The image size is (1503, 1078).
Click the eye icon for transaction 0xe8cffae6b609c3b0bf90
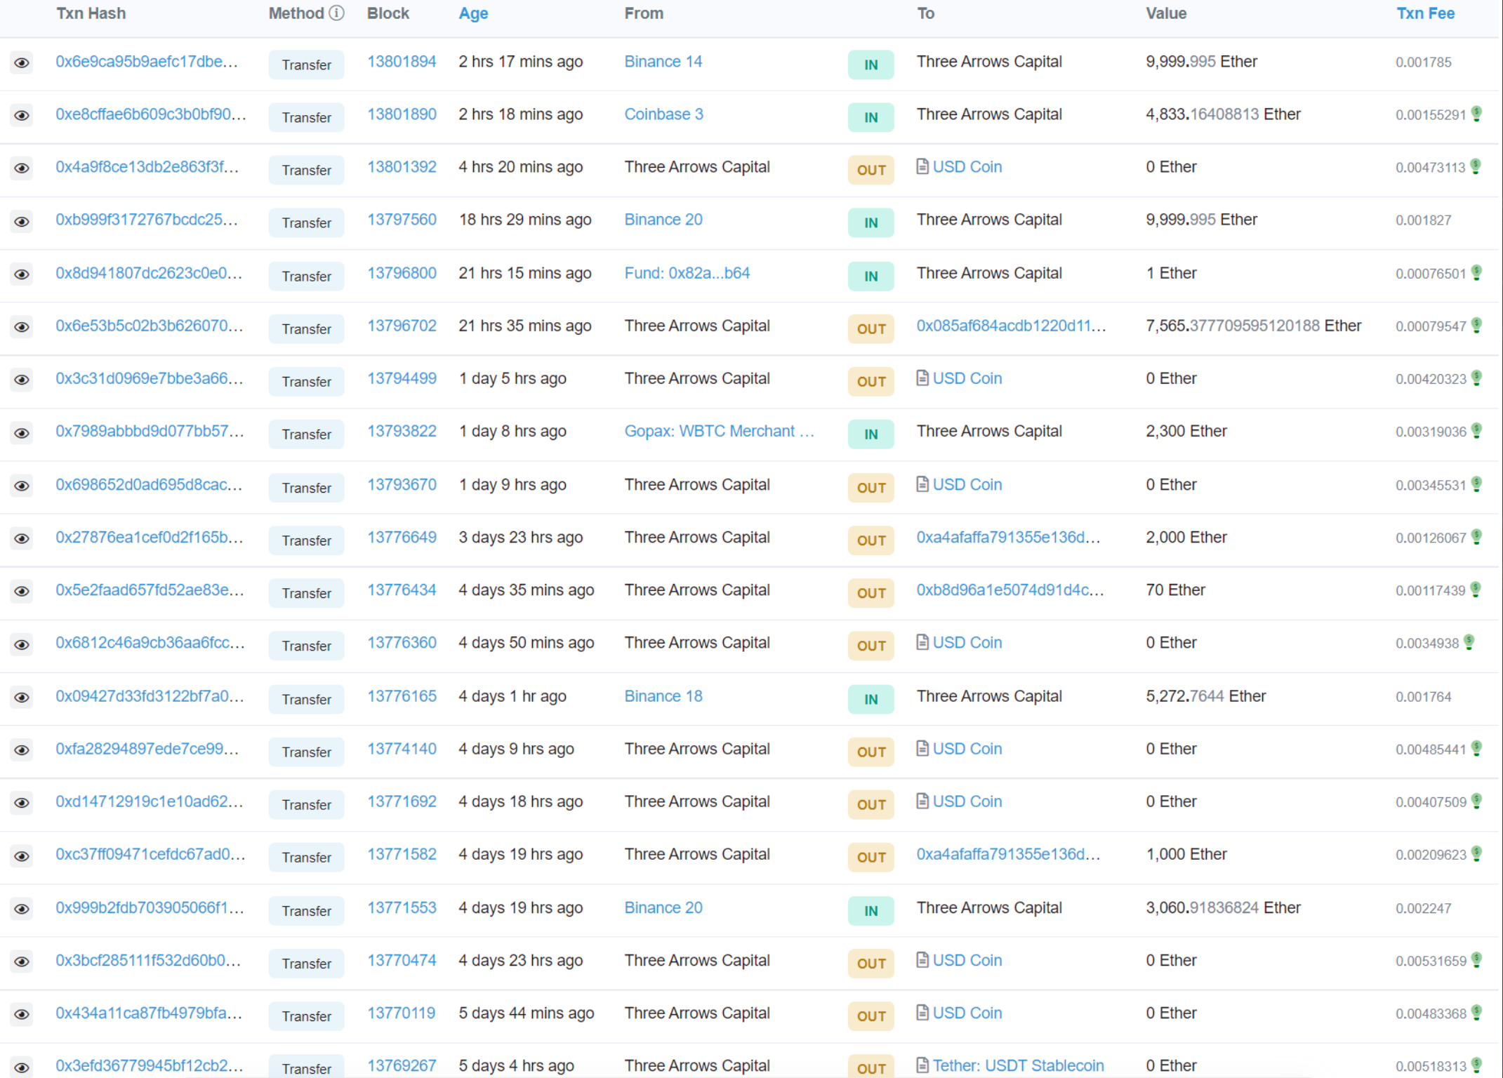pyautogui.click(x=22, y=116)
